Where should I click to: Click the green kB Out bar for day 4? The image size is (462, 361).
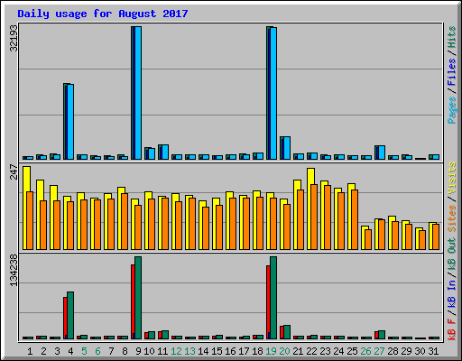click(x=70, y=315)
